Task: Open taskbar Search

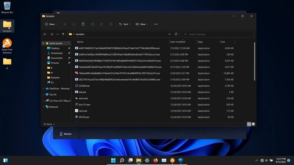Action: click(122, 160)
